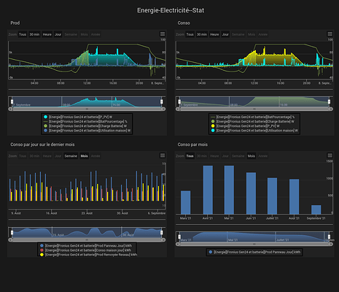Click the 'Conso par jour sur le dernier mois' heading
Viewport: 339px width, 292px height.
[x=42, y=145]
